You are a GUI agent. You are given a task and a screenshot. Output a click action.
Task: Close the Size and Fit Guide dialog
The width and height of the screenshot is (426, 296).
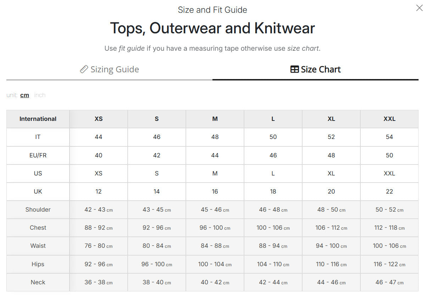pyautogui.click(x=419, y=8)
